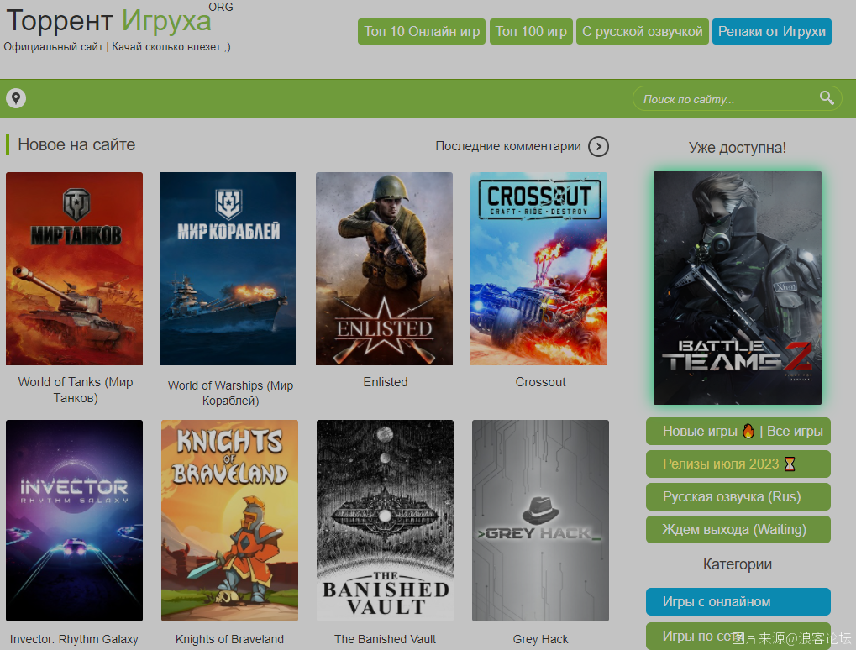Click the magnifying glass search icon

click(827, 98)
